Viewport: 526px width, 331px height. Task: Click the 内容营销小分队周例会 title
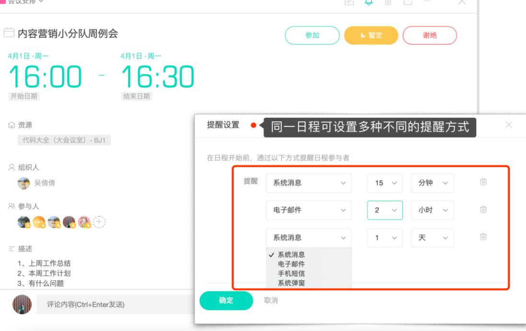click(68, 34)
